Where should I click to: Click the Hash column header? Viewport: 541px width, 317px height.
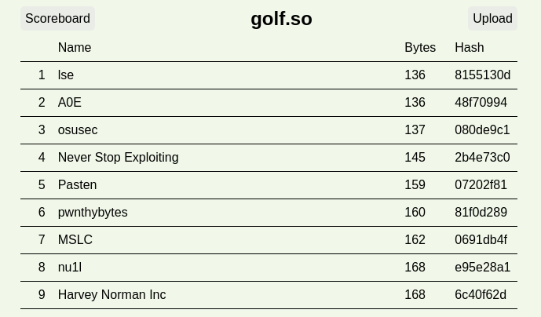(470, 48)
